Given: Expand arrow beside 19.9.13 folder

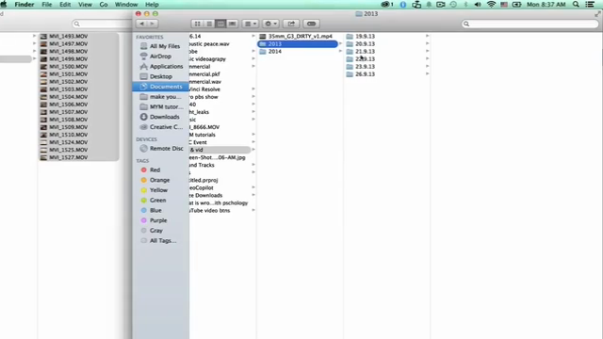Looking at the screenshot, I should coord(427,36).
